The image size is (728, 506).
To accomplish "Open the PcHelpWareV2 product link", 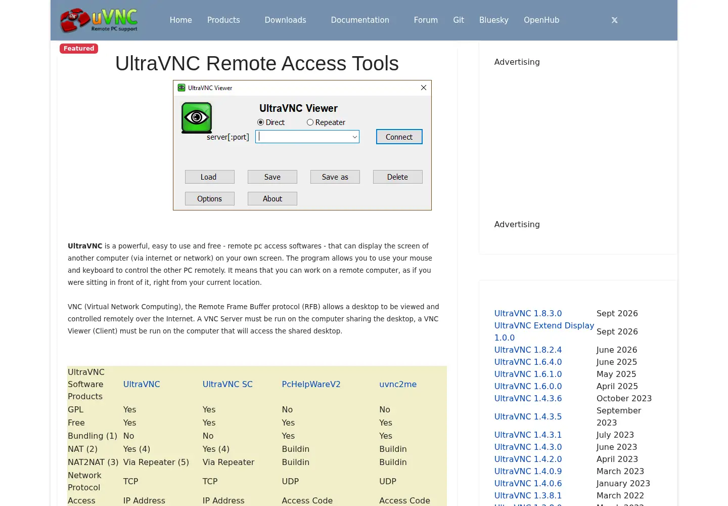I will (311, 384).
